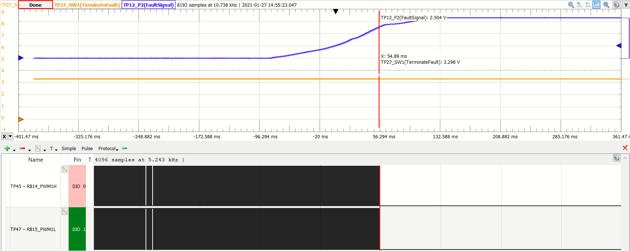Click the green DIO 1 pin swatch
Screen dimensions: 630x251
[x=77, y=229]
